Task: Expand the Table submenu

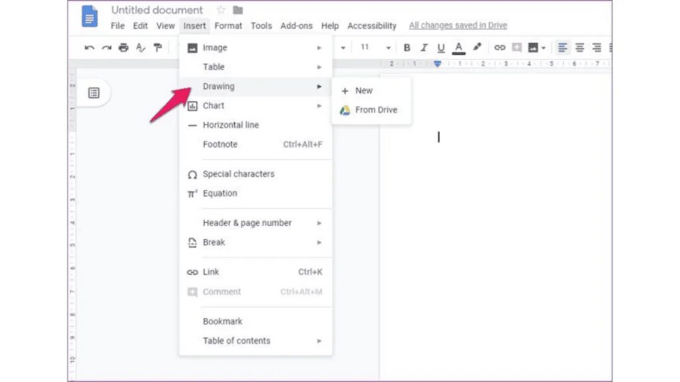Action: pos(256,67)
